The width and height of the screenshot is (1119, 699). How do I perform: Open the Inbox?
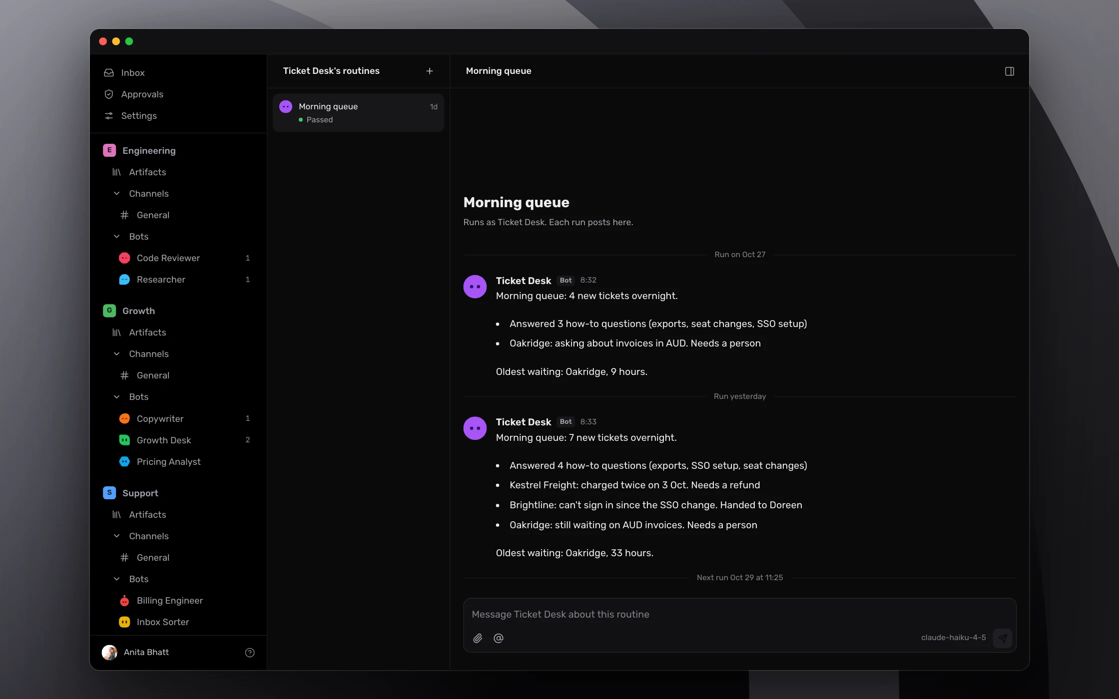pyautogui.click(x=178, y=72)
